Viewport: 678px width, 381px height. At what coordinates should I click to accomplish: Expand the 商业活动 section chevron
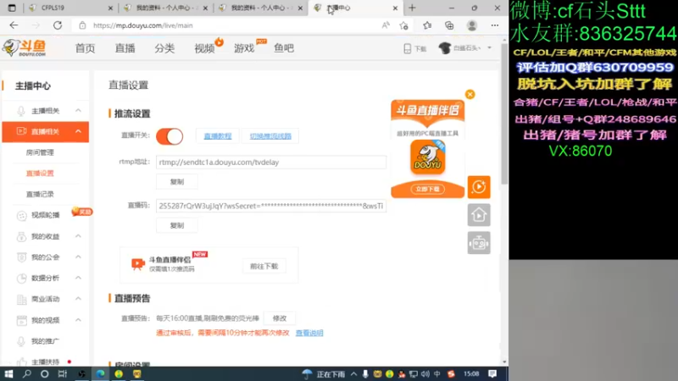78,299
